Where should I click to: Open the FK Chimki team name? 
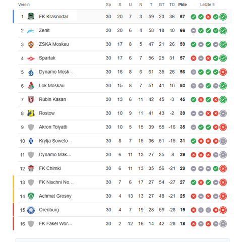click(50, 168)
